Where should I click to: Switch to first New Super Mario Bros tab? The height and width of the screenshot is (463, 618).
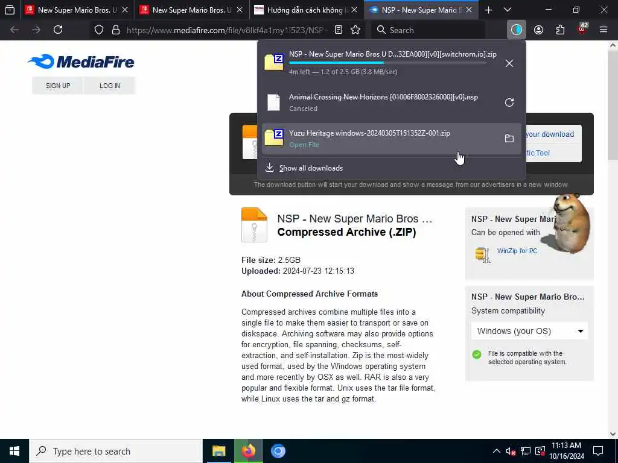tap(77, 10)
